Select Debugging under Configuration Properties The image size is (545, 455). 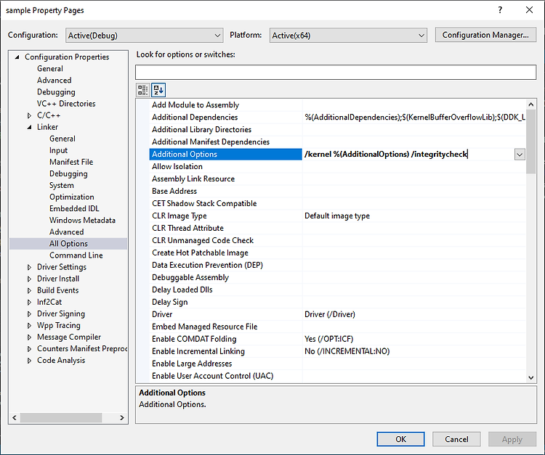(56, 92)
